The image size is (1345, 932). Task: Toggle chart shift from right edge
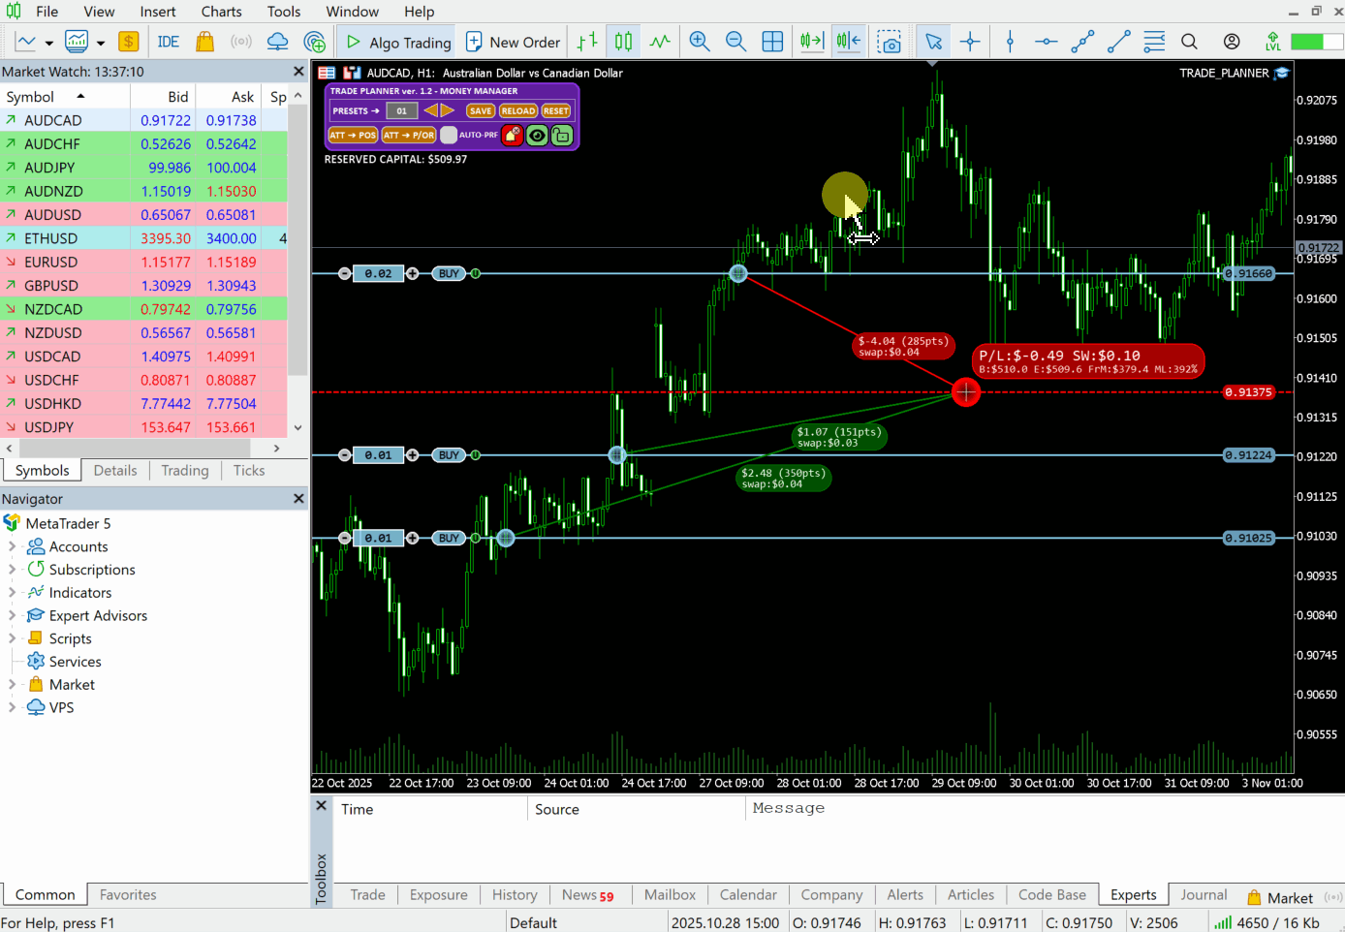click(848, 42)
